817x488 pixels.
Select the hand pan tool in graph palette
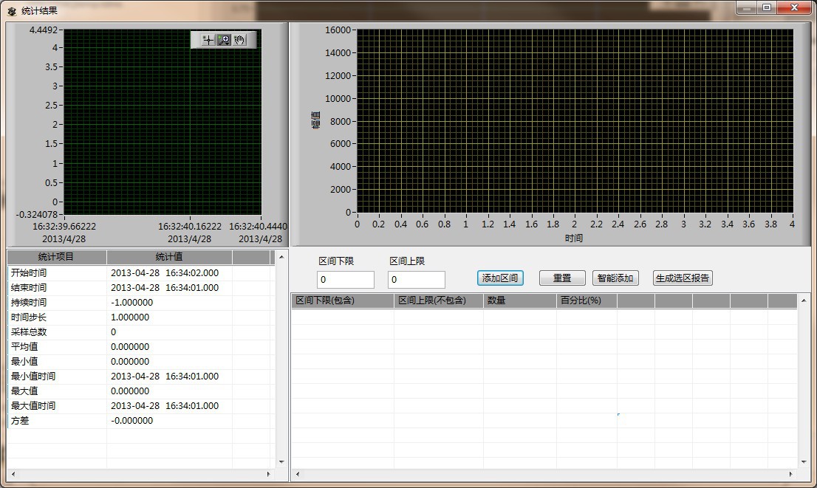click(x=239, y=40)
